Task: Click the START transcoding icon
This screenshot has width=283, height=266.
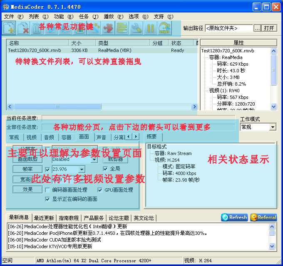Action: [x=164, y=28]
